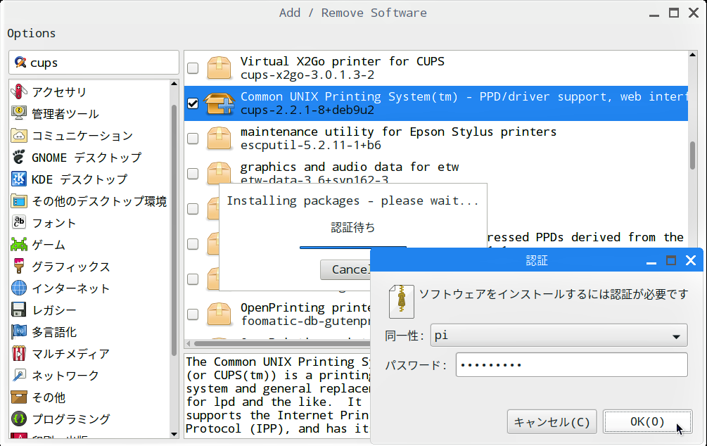
Task: Click the authentication dialog key icon
Action: pos(401,301)
